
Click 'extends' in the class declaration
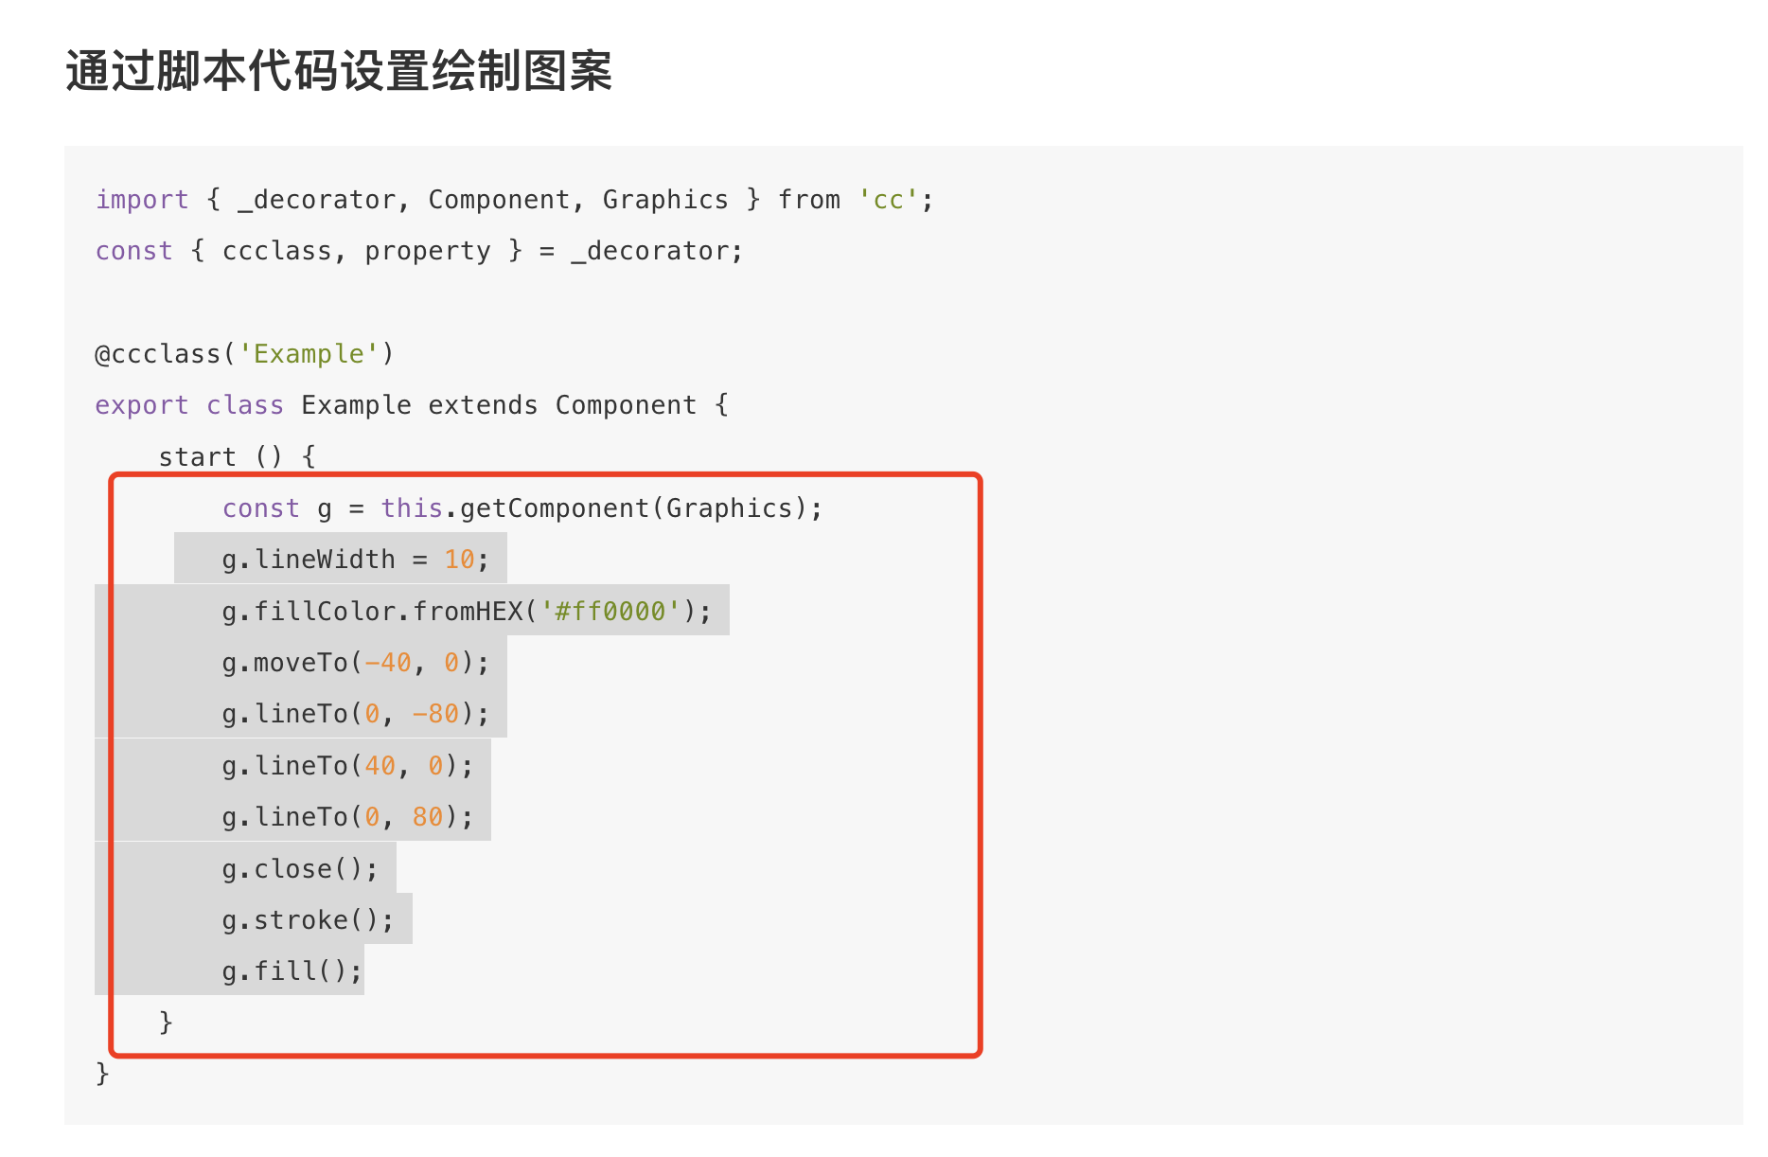tap(483, 405)
